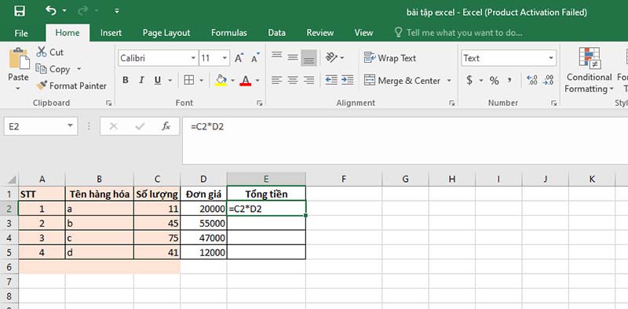Open the Data tab
The width and height of the screenshot is (628, 309).
coord(276,33)
